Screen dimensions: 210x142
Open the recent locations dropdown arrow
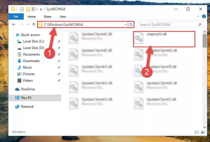pyautogui.click(x=28, y=24)
